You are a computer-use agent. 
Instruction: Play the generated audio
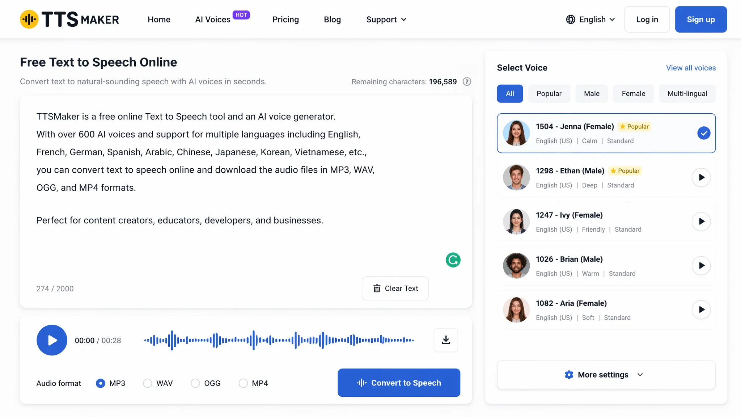click(52, 340)
